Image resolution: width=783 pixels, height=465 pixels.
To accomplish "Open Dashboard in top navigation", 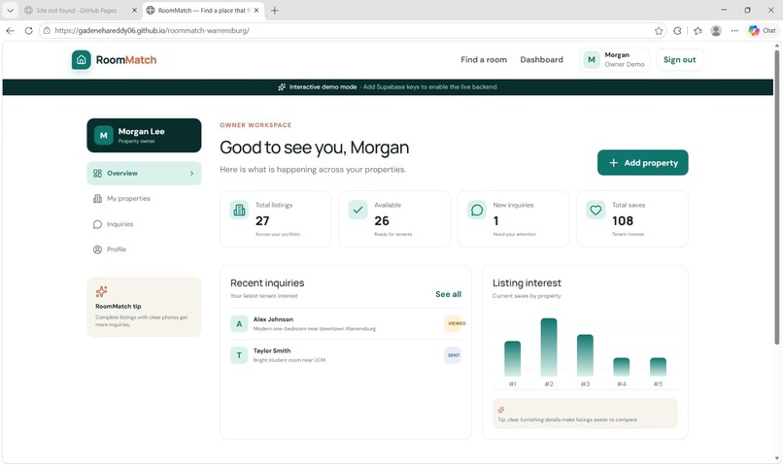I will (x=541, y=59).
